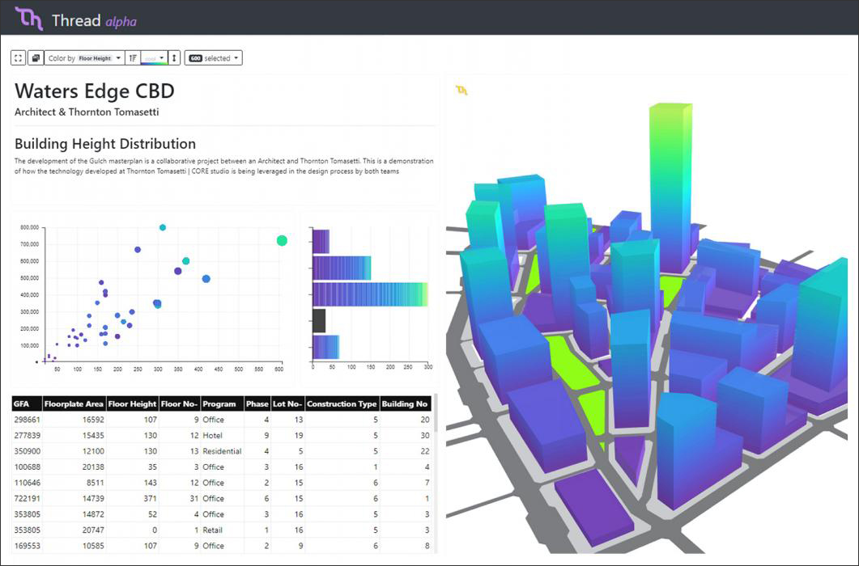Click the largest green scatter point
The image size is (859, 566).
click(x=282, y=240)
